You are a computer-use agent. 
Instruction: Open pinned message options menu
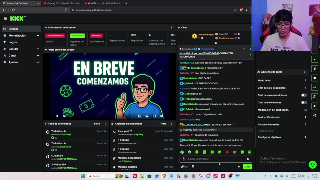(x=250, y=49)
